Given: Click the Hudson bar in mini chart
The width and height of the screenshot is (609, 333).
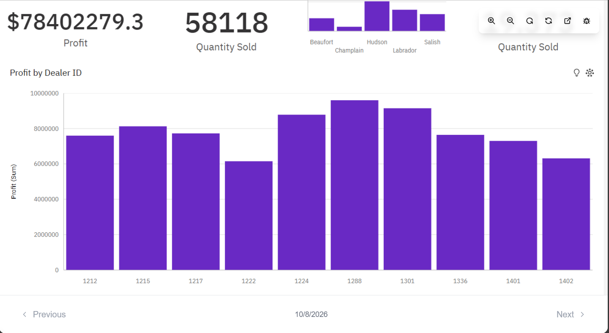Looking at the screenshot, I should coord(377,16).
